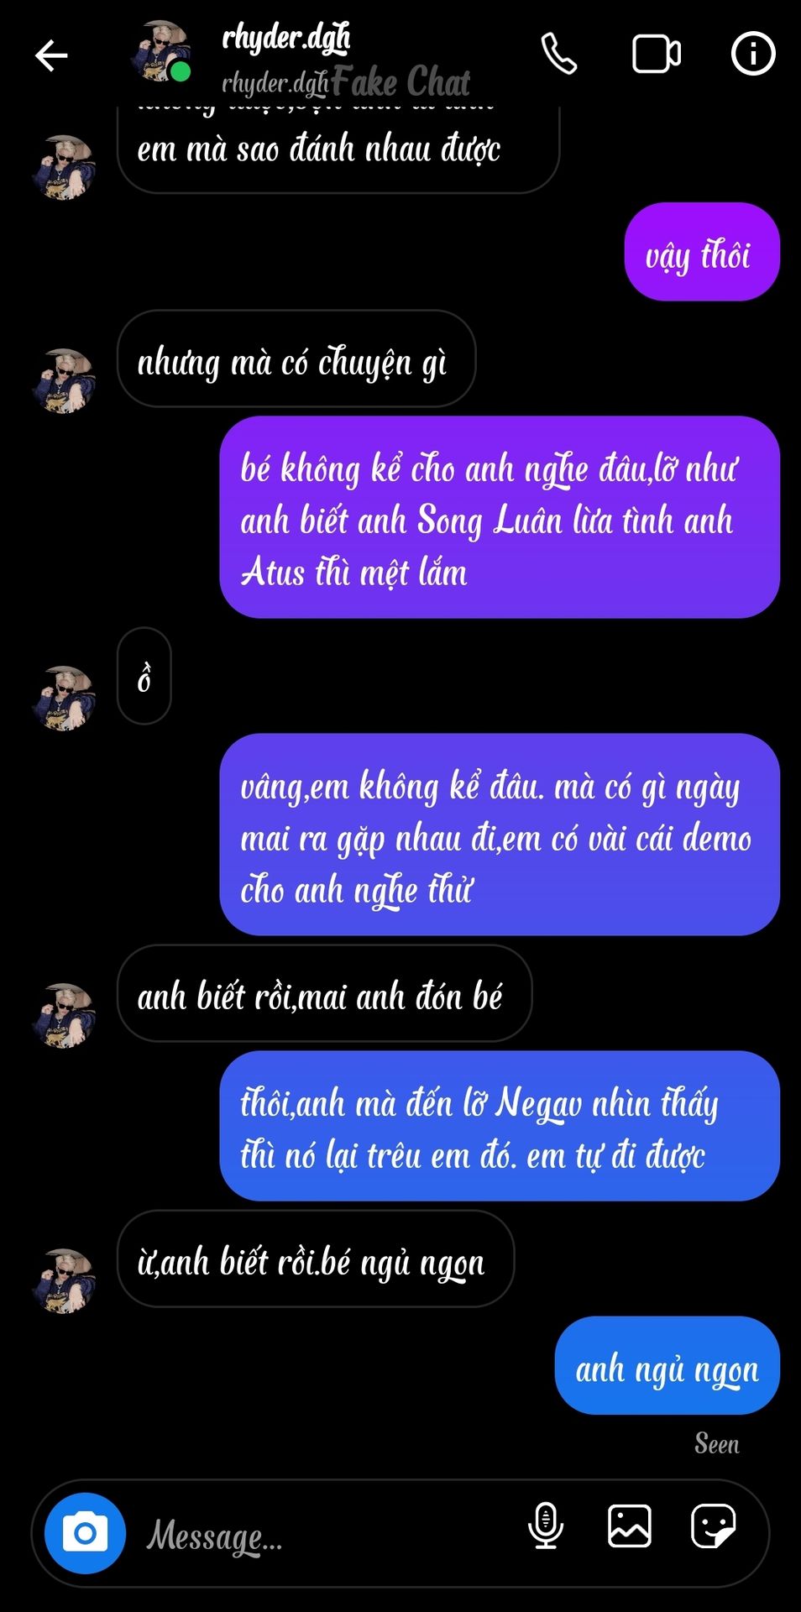Tap the rhyder.dgh username title
Image resolution: width=801 pixels, height=1612 pixels.
(x=286, y=39)
